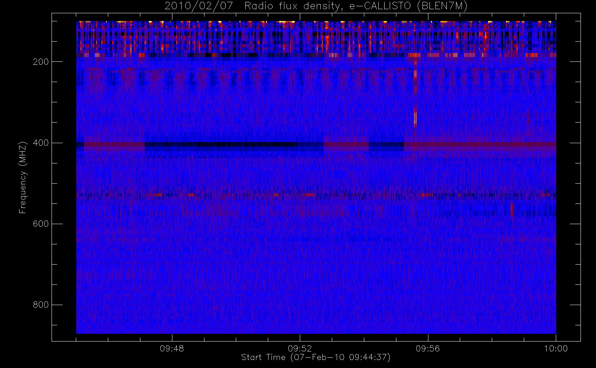Click the 10:00 time tick label
Screen dimensions: 596x368
tap(556, 348)
